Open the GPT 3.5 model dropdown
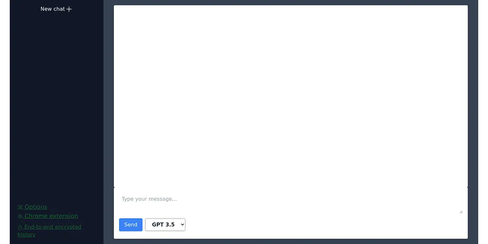Screen dimensions: 488x244 [x=165, y=224]
